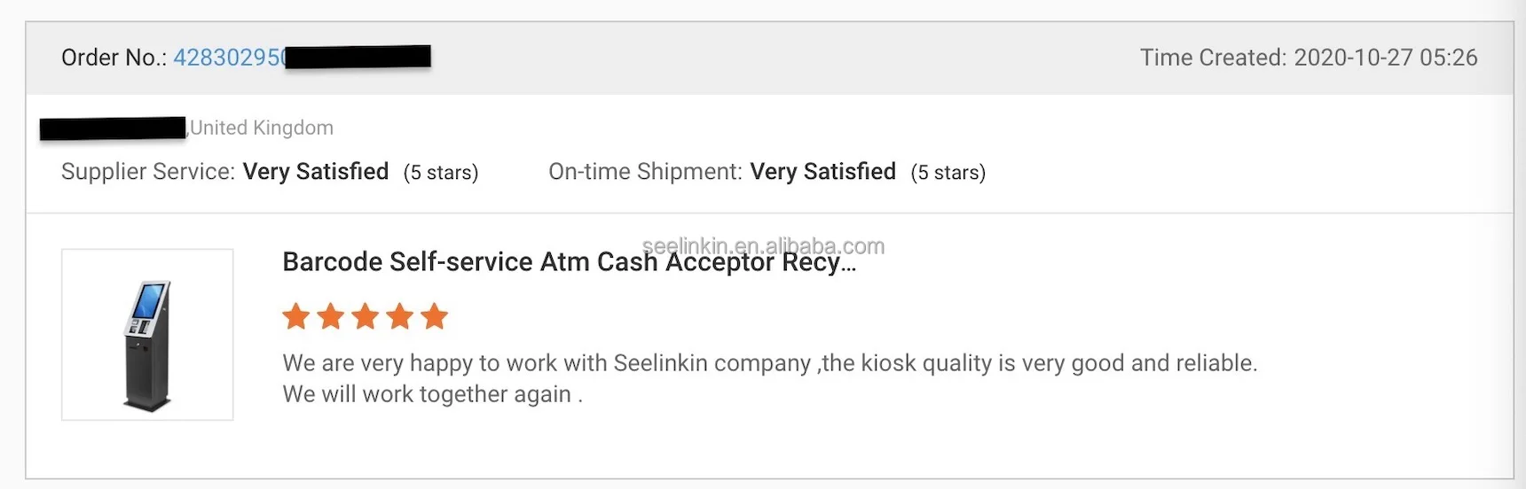This screenshot has width=1526, height=489.
Task: Click the second orange rating star
Action: (x=331, y=316)
